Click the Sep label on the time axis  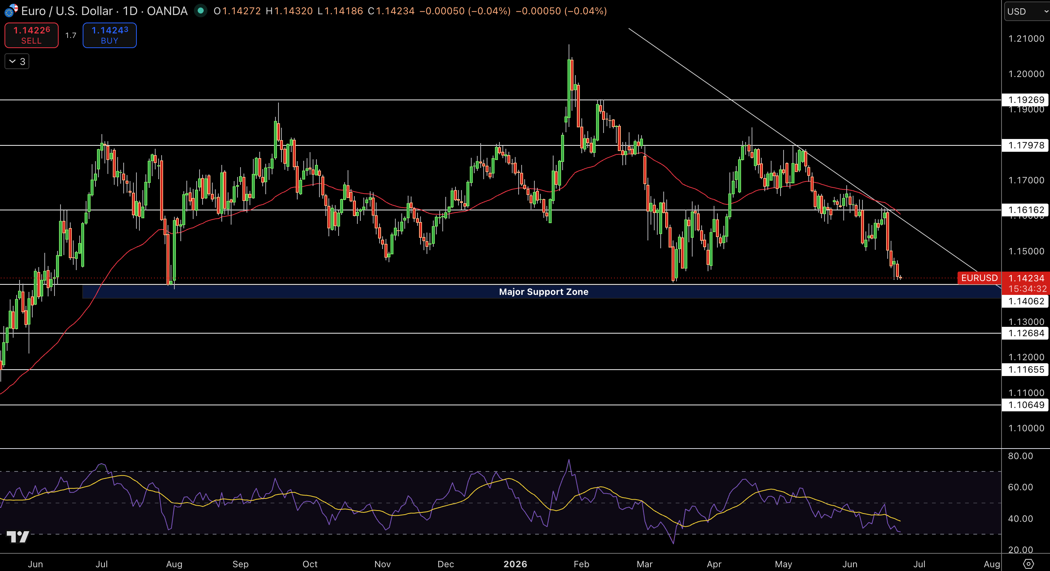click(x=241, y=564)
